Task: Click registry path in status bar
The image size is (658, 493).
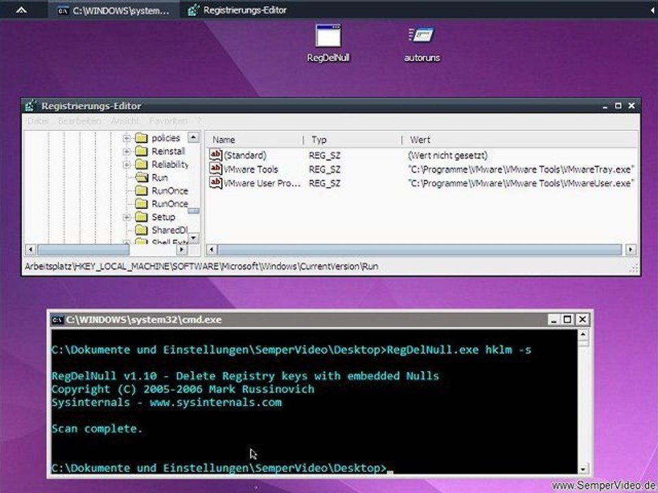Action: click(202, 266)
